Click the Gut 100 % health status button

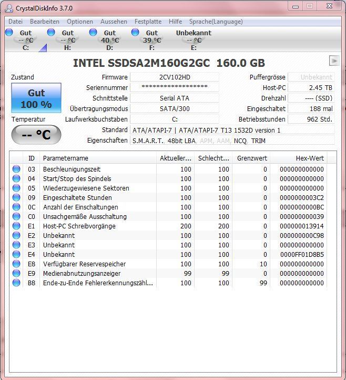pos(36,98)
